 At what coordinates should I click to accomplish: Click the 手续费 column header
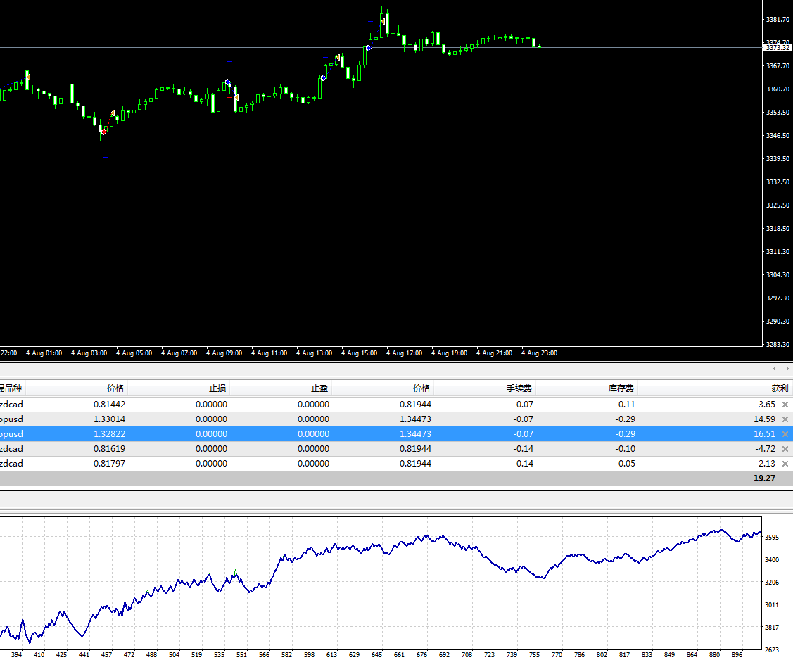click(x=519, y=388)
